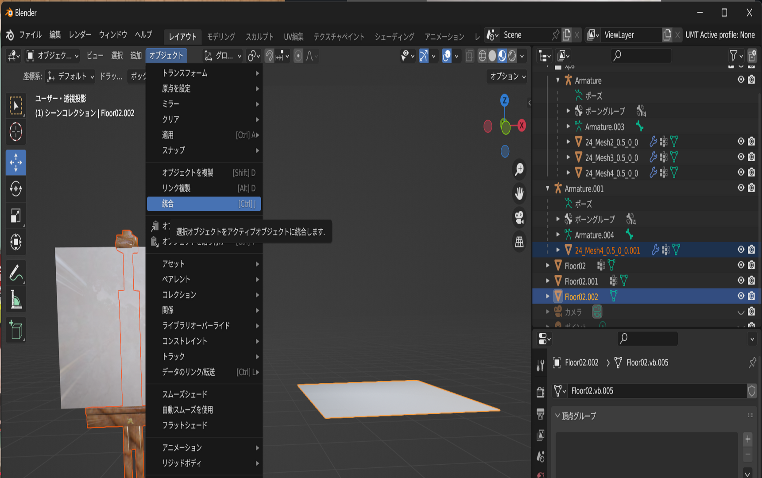
Task: Click the X axis gizmo handle
Action: click(522, 125)
